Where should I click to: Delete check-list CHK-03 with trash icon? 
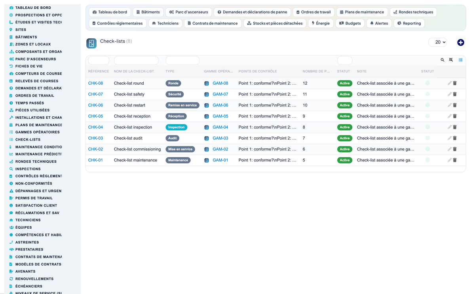coord(455,138)
